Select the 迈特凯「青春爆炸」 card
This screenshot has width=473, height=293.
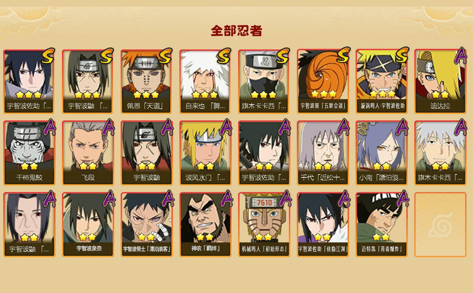381,225
